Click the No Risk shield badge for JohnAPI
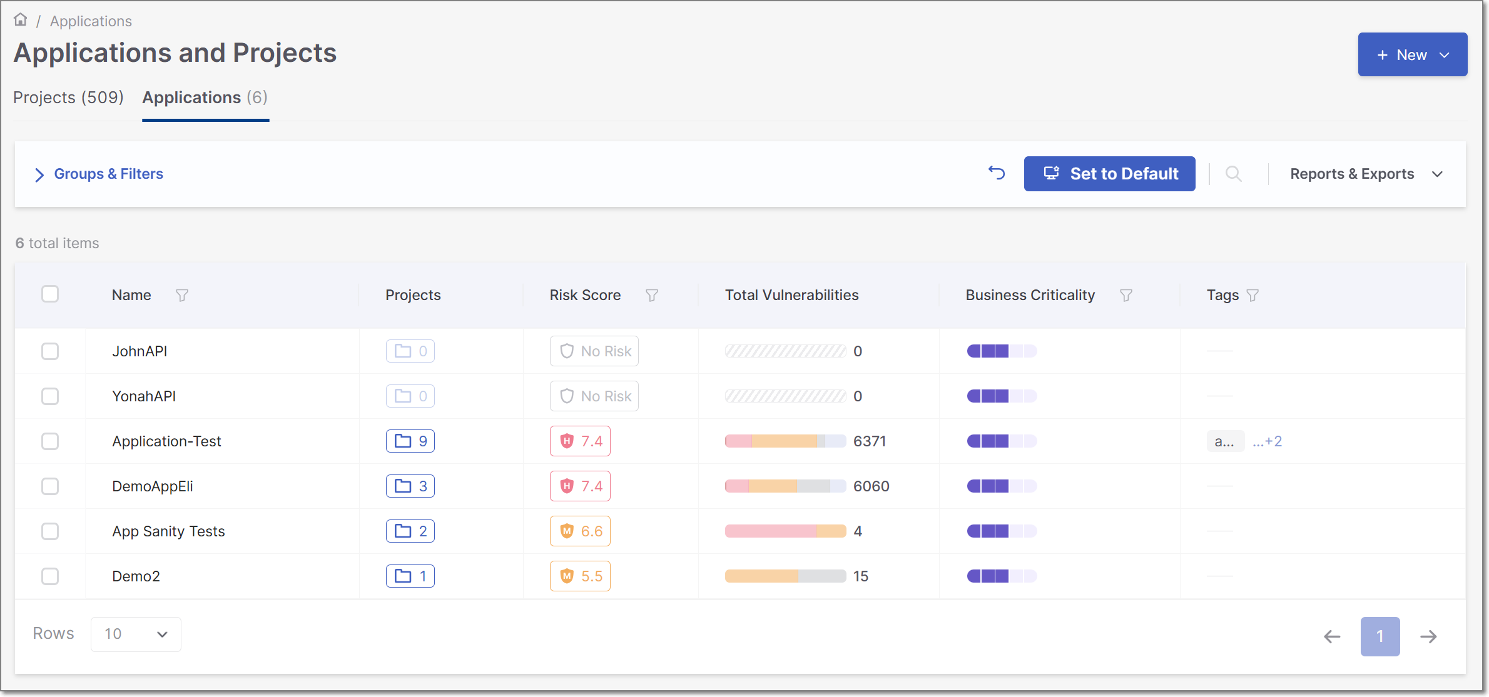The width and height of the screenshot is (1489, 697). tap(594, 351)
